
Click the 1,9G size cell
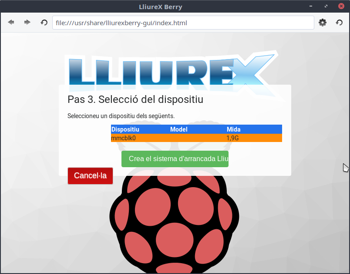click(233, 138)
